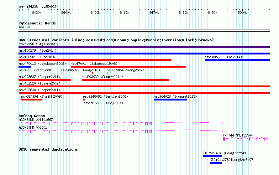Select the first exon block of TRMT44

click(224, 139)
